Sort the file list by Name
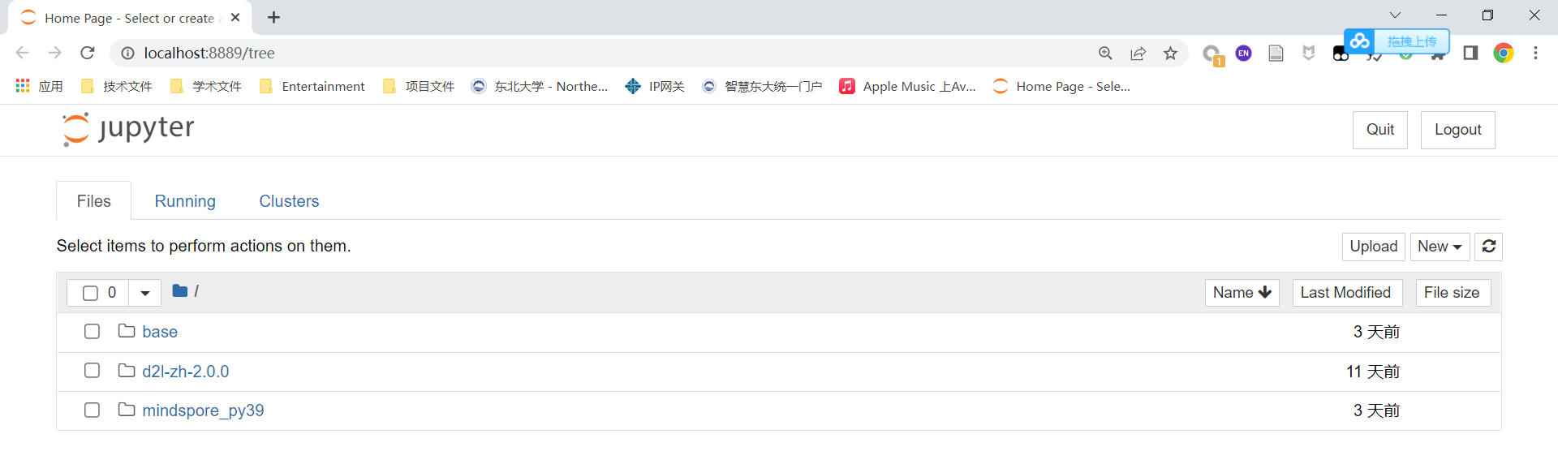Screen dimensions: 1558x464 point(1242,293)
